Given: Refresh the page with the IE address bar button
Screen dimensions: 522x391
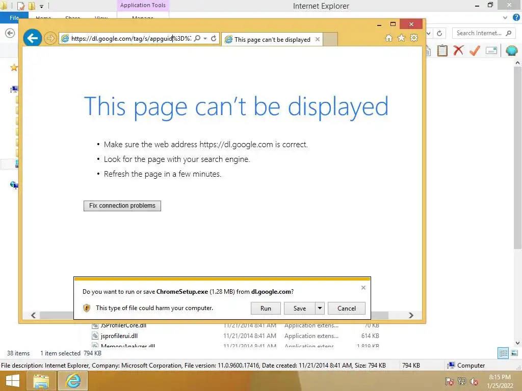Looking at the screenshot, I should point(214,39).
